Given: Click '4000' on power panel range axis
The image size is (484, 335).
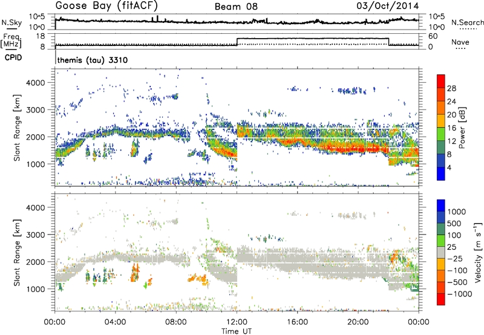Looking at the screenshot, I should 36,83.
